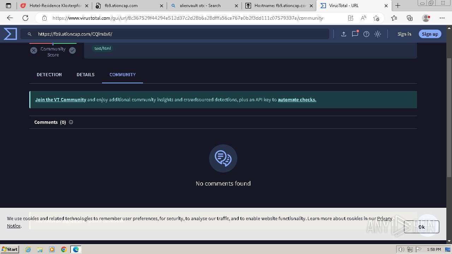Close the VirusTotal - URL tab
Screen dimensions: 452x254
386,6
